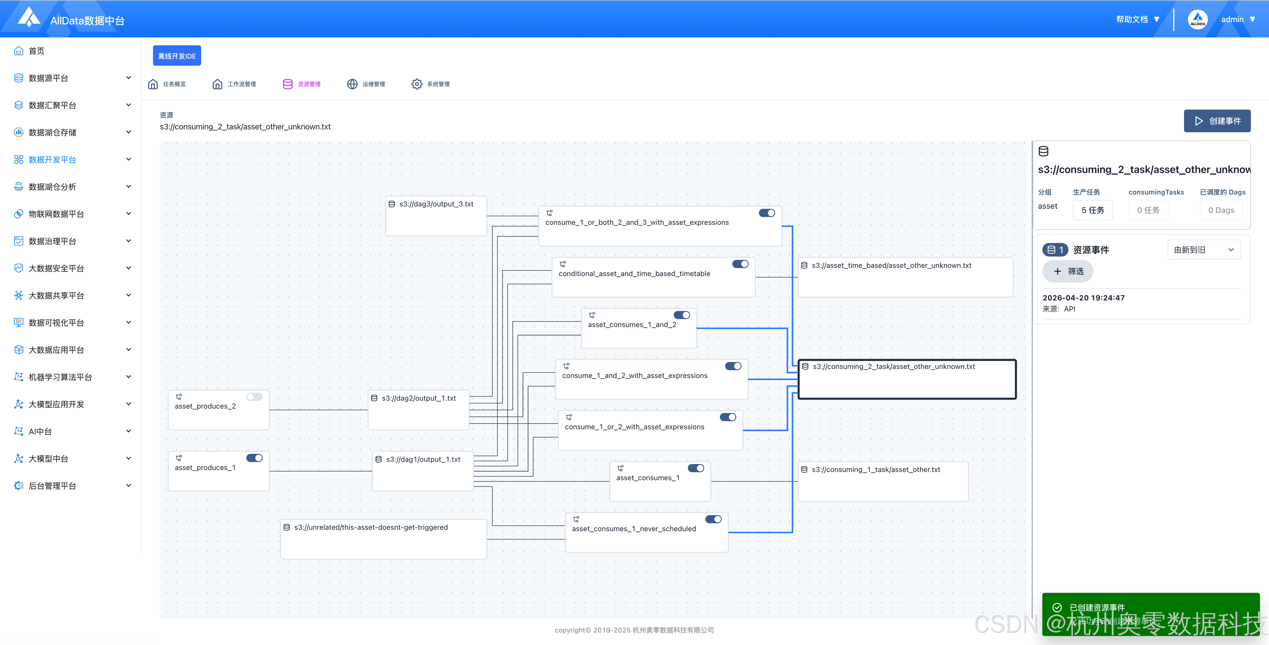Enable the asset_produces_2 DAG toggle
The height and width of the screenshot is (645, 1269).
pos(254,397)
